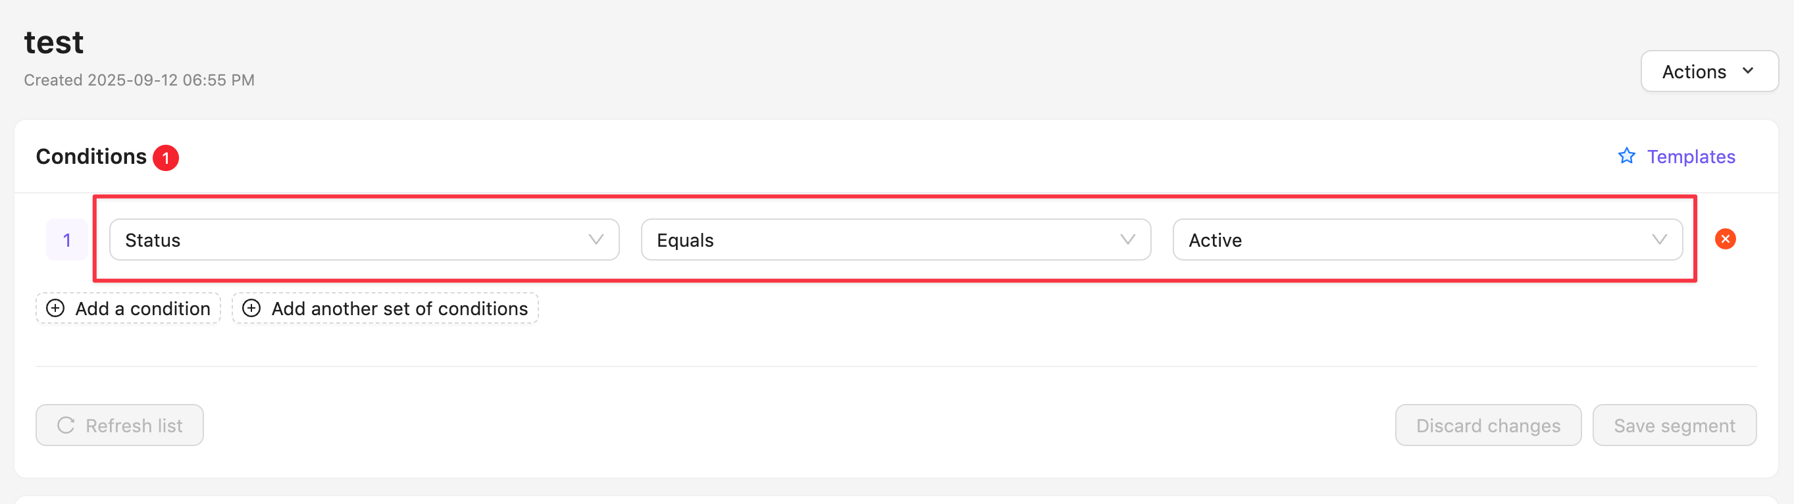1794x504 pixels.
Task: Open the Actions menu
Action: tap(1708, 71)
